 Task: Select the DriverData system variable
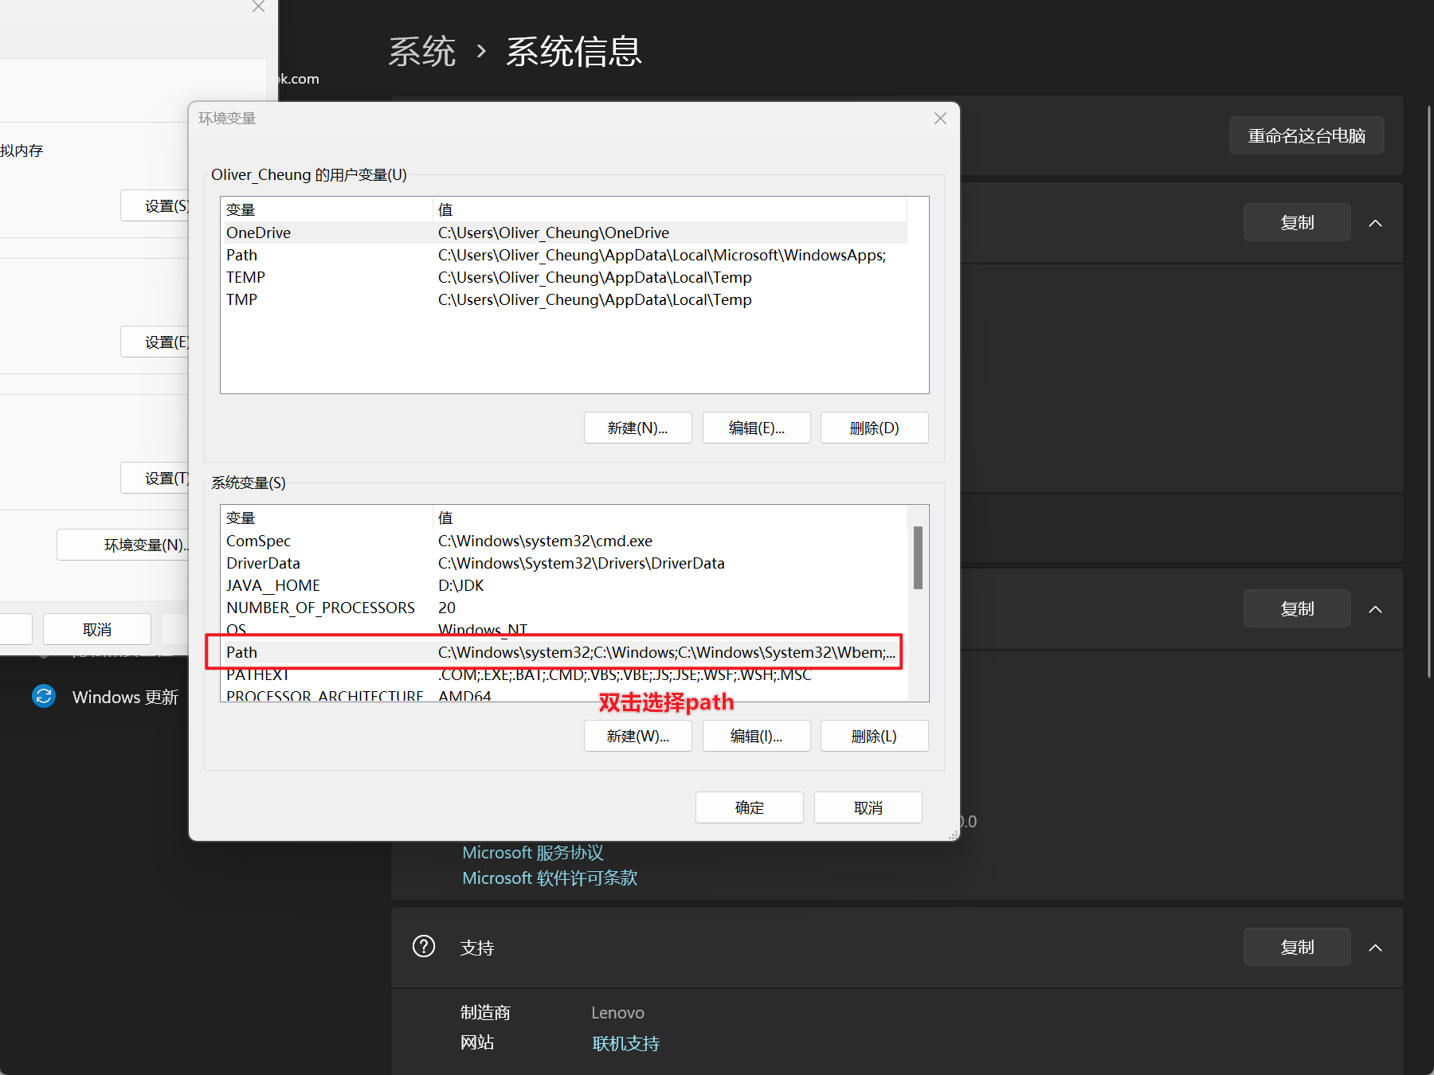(564, 563)
